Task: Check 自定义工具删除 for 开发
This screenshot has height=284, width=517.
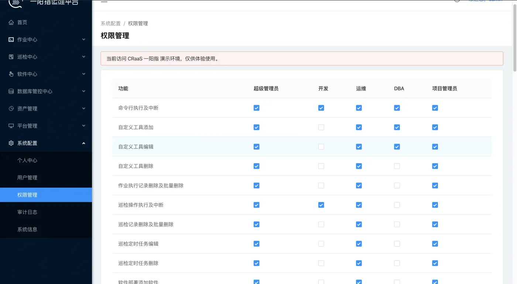Action: [321, 166]
